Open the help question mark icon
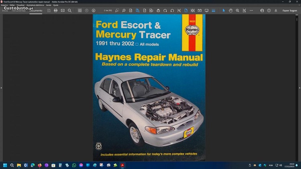 click(269, 10)
